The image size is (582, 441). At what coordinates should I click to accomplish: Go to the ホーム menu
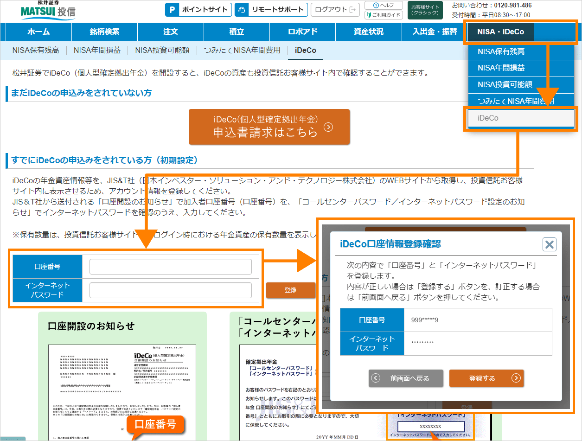point(39,32)
